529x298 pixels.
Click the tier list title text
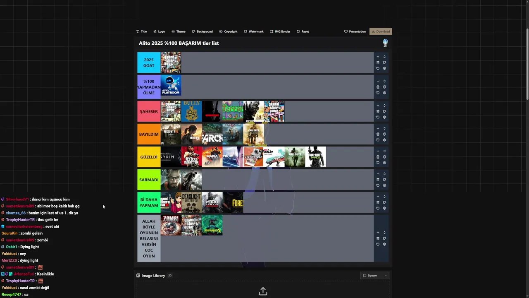(x=179, y=43)
